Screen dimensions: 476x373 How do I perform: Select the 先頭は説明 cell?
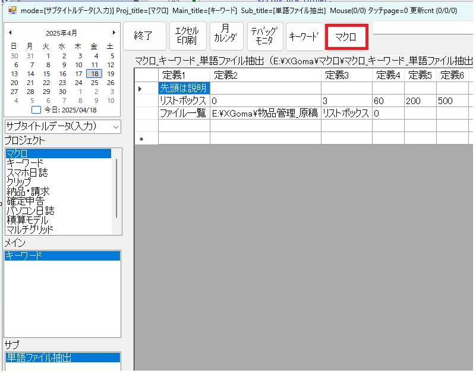pos(184,88)
